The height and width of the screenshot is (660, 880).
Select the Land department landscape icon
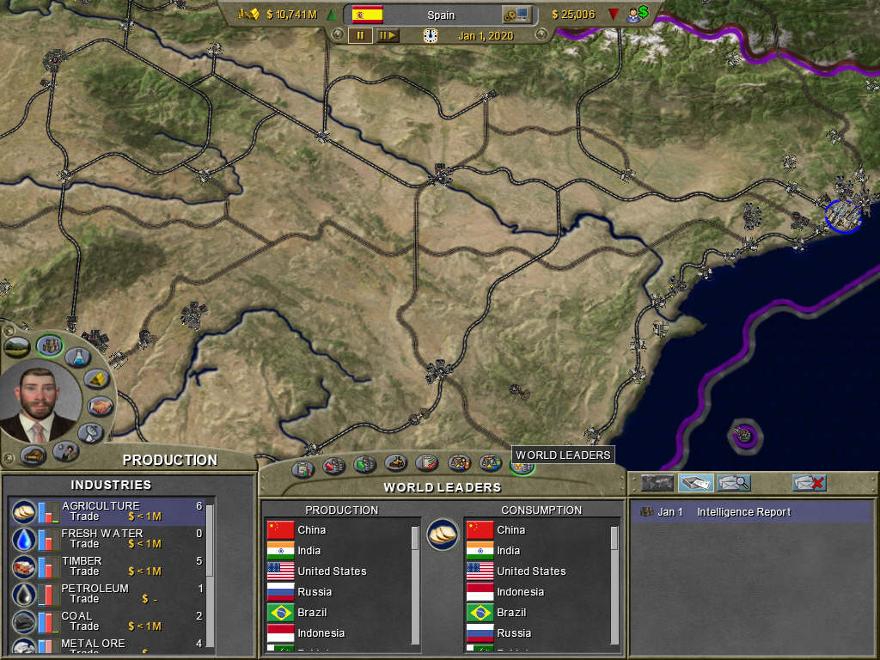[x=17, y=346]
